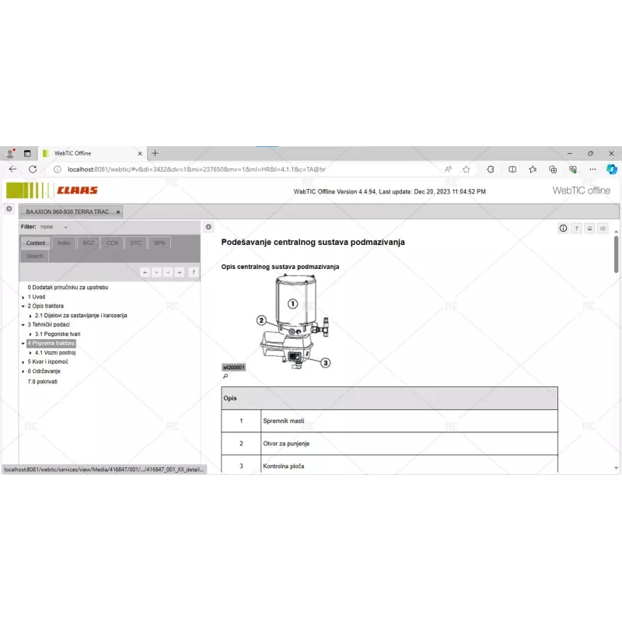622x622 pixels.
Task: Expand the '1 Uvod' chapter
Action: coord(36,296)
